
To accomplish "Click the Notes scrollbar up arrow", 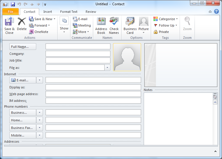I will (215, 102).
